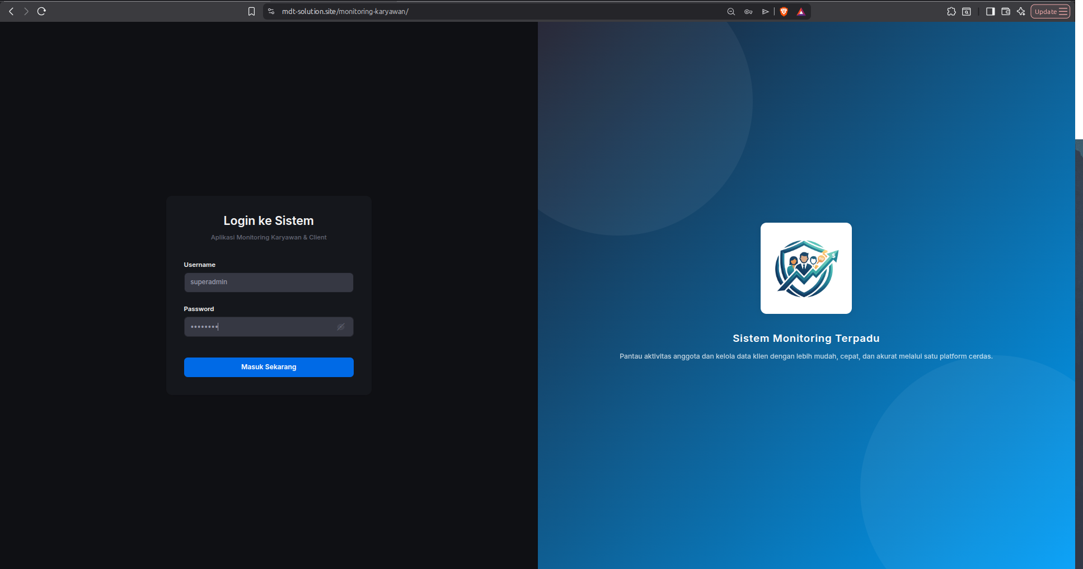Go back to the previous page
1083x569 pixels.
pos(11,11)
